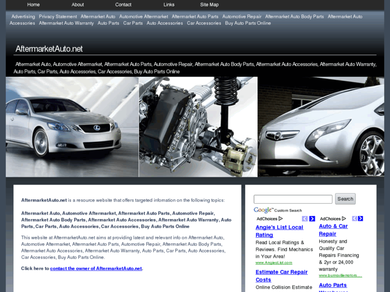390x292 pixels.
Task: Open the burnsvillemotors ad URL
Action: point(340,275)
